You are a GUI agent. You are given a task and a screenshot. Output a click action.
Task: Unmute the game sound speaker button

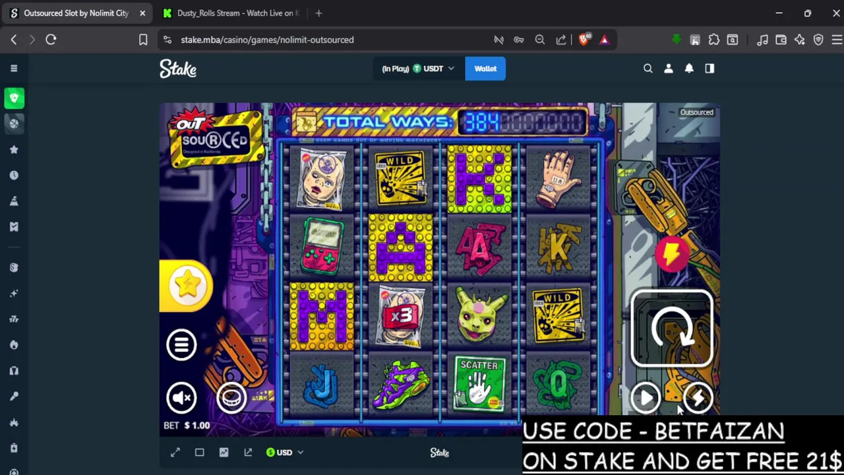pos(181,397)
